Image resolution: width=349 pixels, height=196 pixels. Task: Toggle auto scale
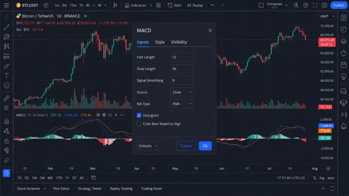[x=331, y=178]
